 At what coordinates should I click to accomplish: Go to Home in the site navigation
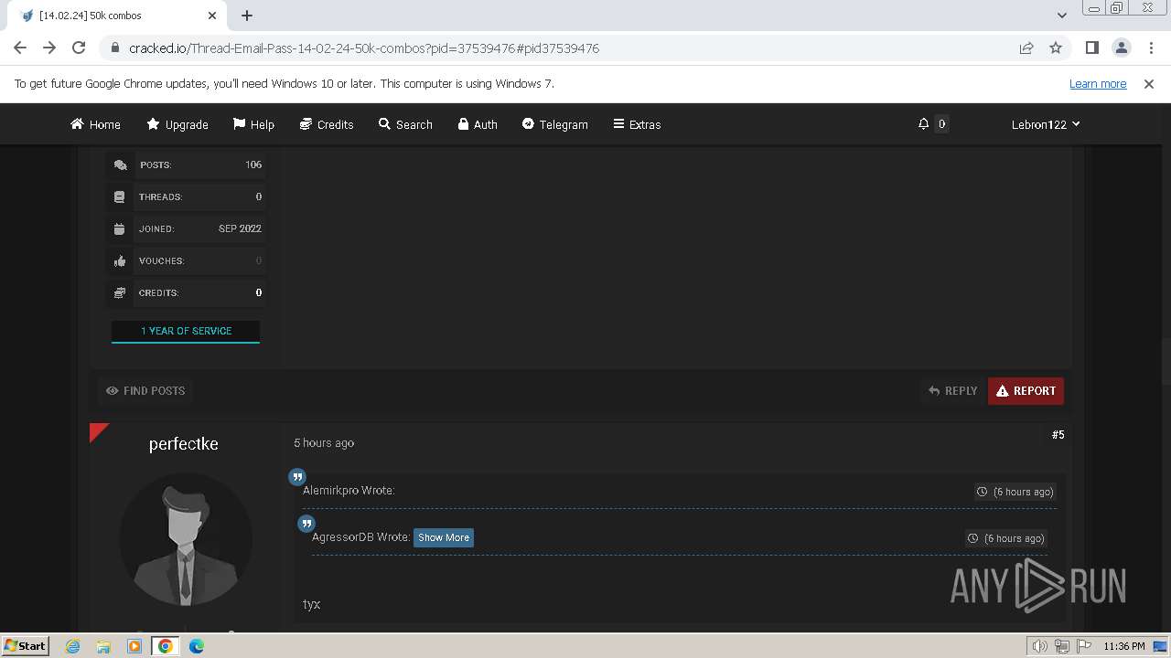tap(95, 124)
